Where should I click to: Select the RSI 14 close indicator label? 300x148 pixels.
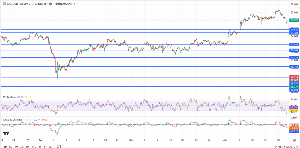9,97
